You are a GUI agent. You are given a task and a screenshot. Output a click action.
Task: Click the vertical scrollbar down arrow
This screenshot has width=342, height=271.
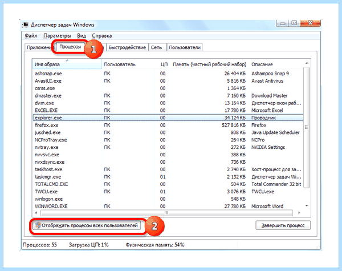click(307, 206)
